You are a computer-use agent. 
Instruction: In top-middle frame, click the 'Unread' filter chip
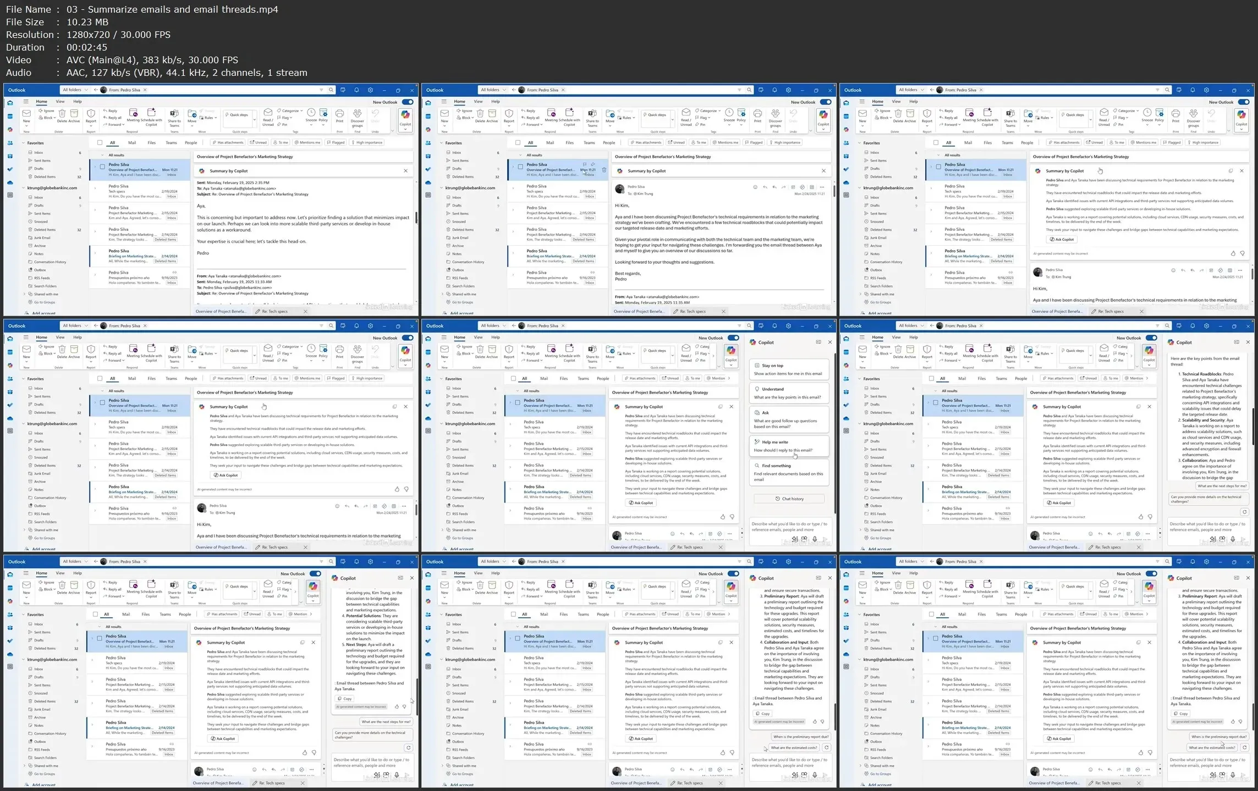677,142
